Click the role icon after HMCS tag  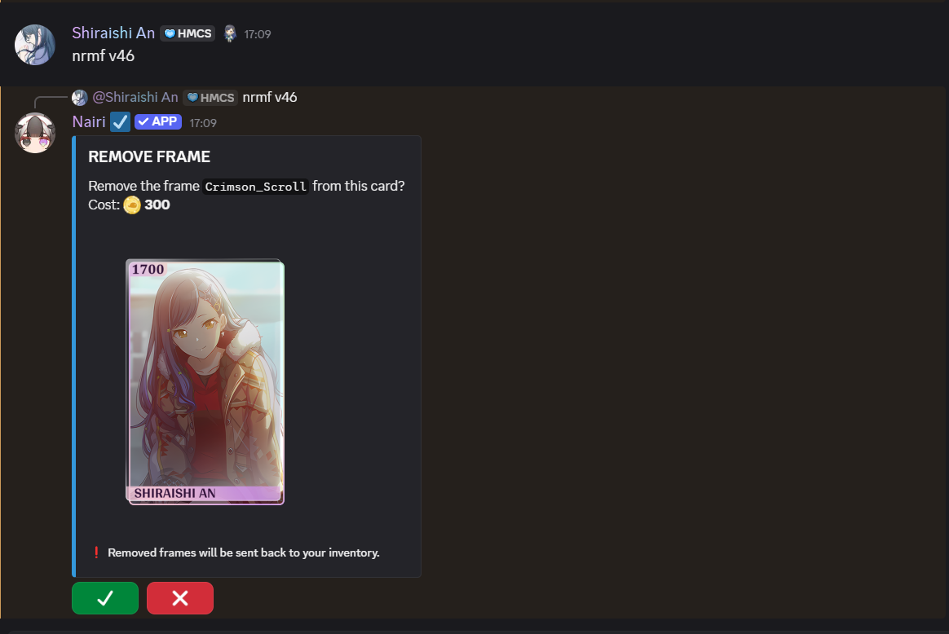230,33
